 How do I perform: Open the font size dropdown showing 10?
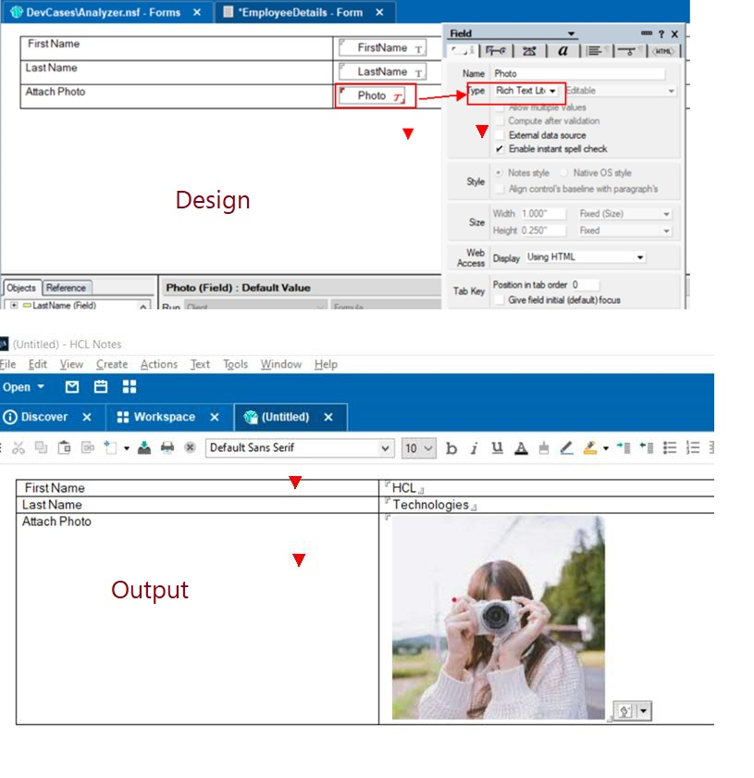418,448
